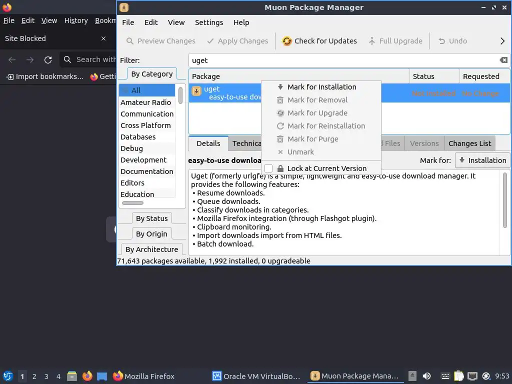Click Oracle VM VirtualBox taskbar entry

point(256,376)
